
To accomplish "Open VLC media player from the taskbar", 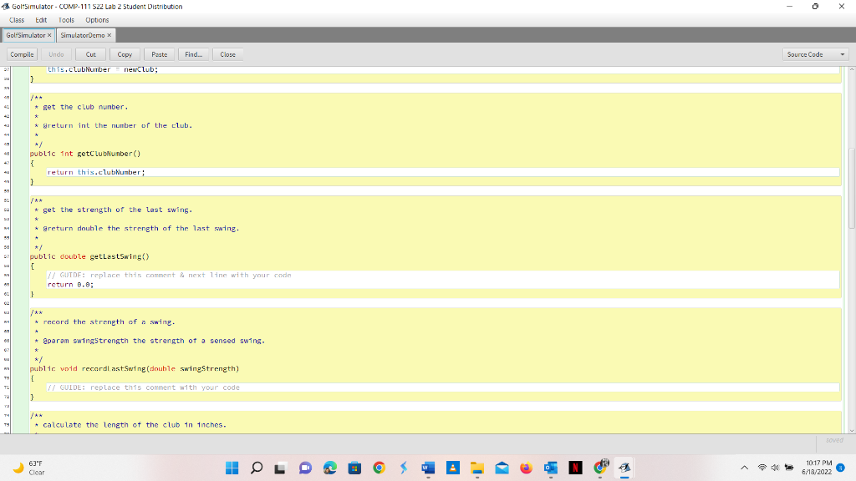I will [452, 468].
